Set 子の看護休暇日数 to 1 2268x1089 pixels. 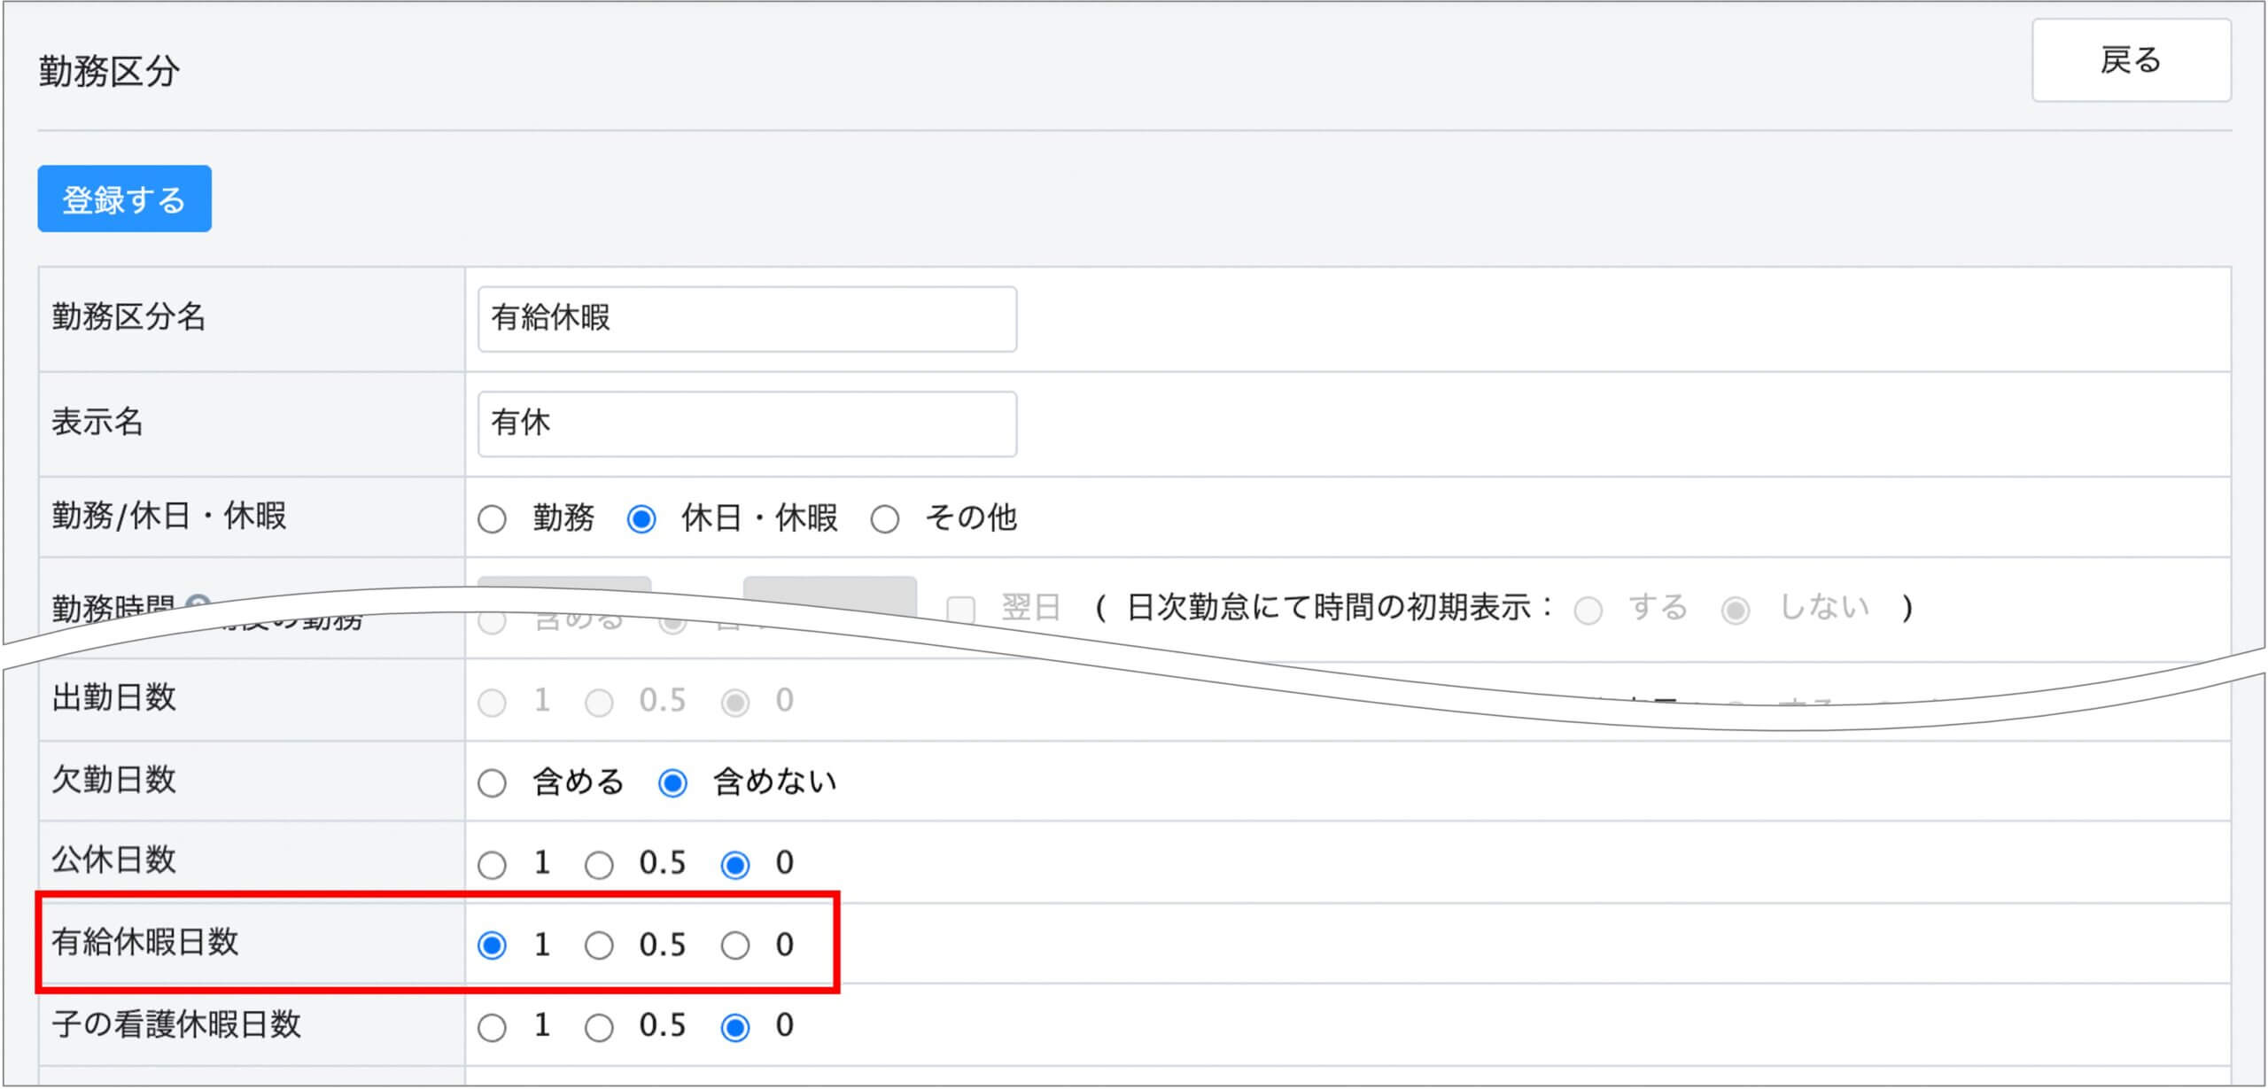[x=492, y=1028]
